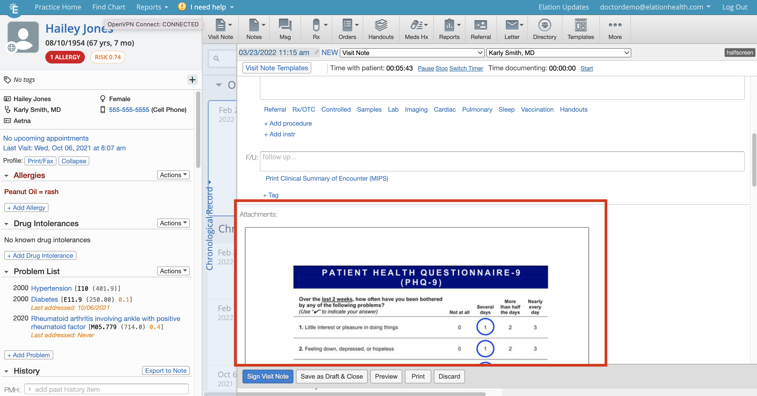
Task: Click the Sign Visit Note button
Action: (x=268, y=376)
